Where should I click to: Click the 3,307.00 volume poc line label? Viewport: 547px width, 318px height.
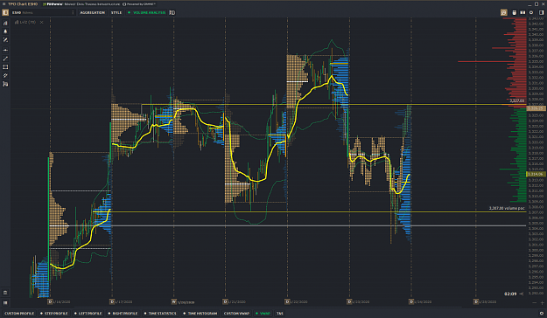pos(507,208)
